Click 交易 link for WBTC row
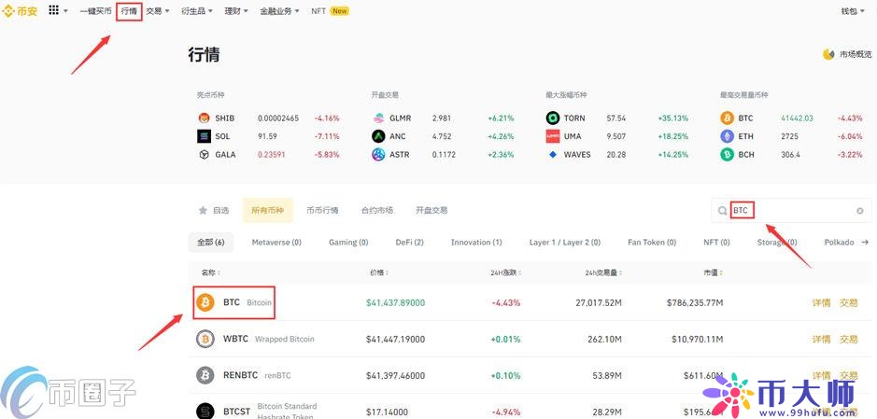The image size is (877, 419). tap(848, 340)
